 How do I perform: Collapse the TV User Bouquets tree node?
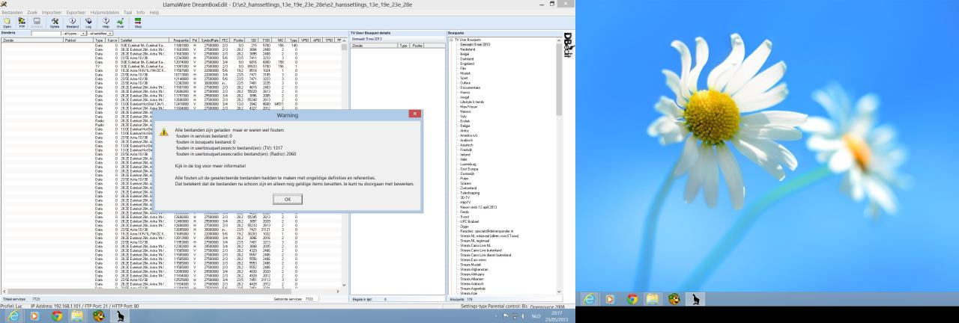pos(451,40)
